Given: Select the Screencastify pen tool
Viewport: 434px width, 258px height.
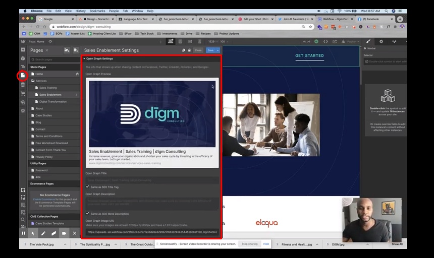Looking at the screenshot, I should click(43, 233).
